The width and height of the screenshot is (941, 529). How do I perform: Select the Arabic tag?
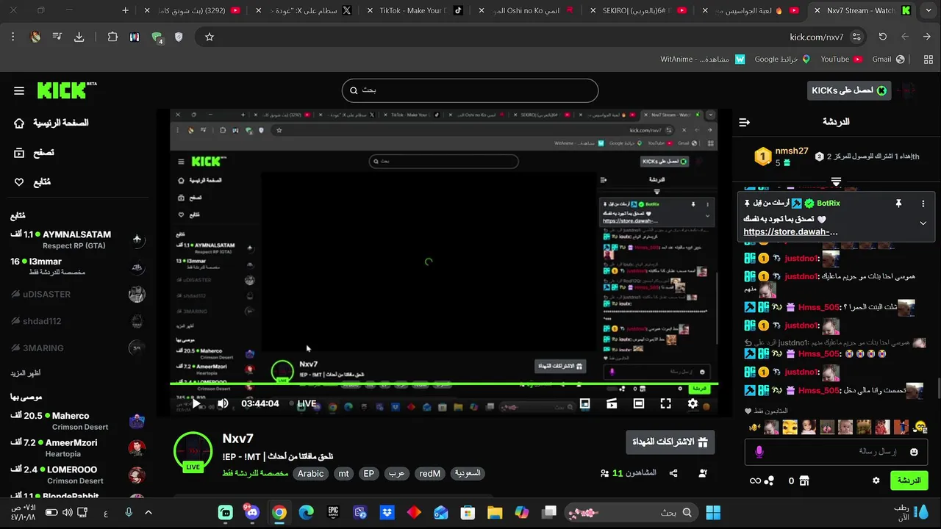click(310, 474)
